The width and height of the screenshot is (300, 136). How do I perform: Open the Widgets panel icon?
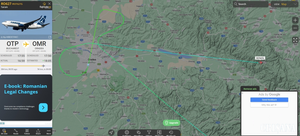[159, 133]
